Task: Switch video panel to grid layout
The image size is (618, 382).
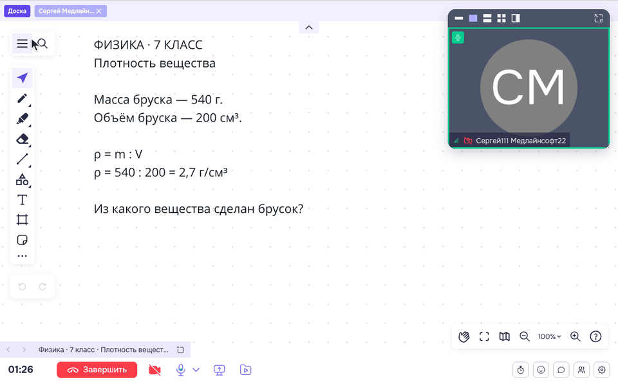Action: tap(501, 18)
